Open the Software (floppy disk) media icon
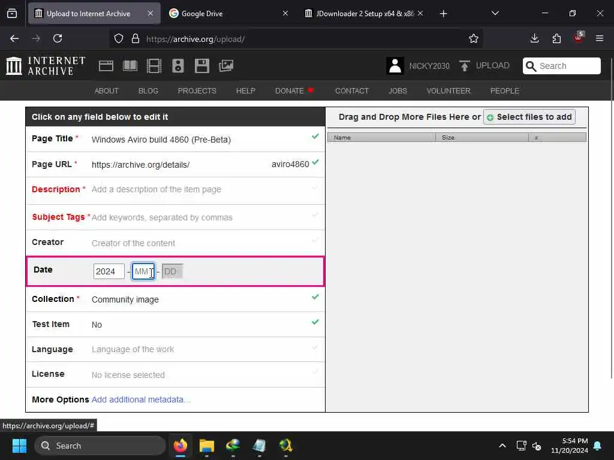The height and width of the screenshot is (460, 614). click(202, 66)
